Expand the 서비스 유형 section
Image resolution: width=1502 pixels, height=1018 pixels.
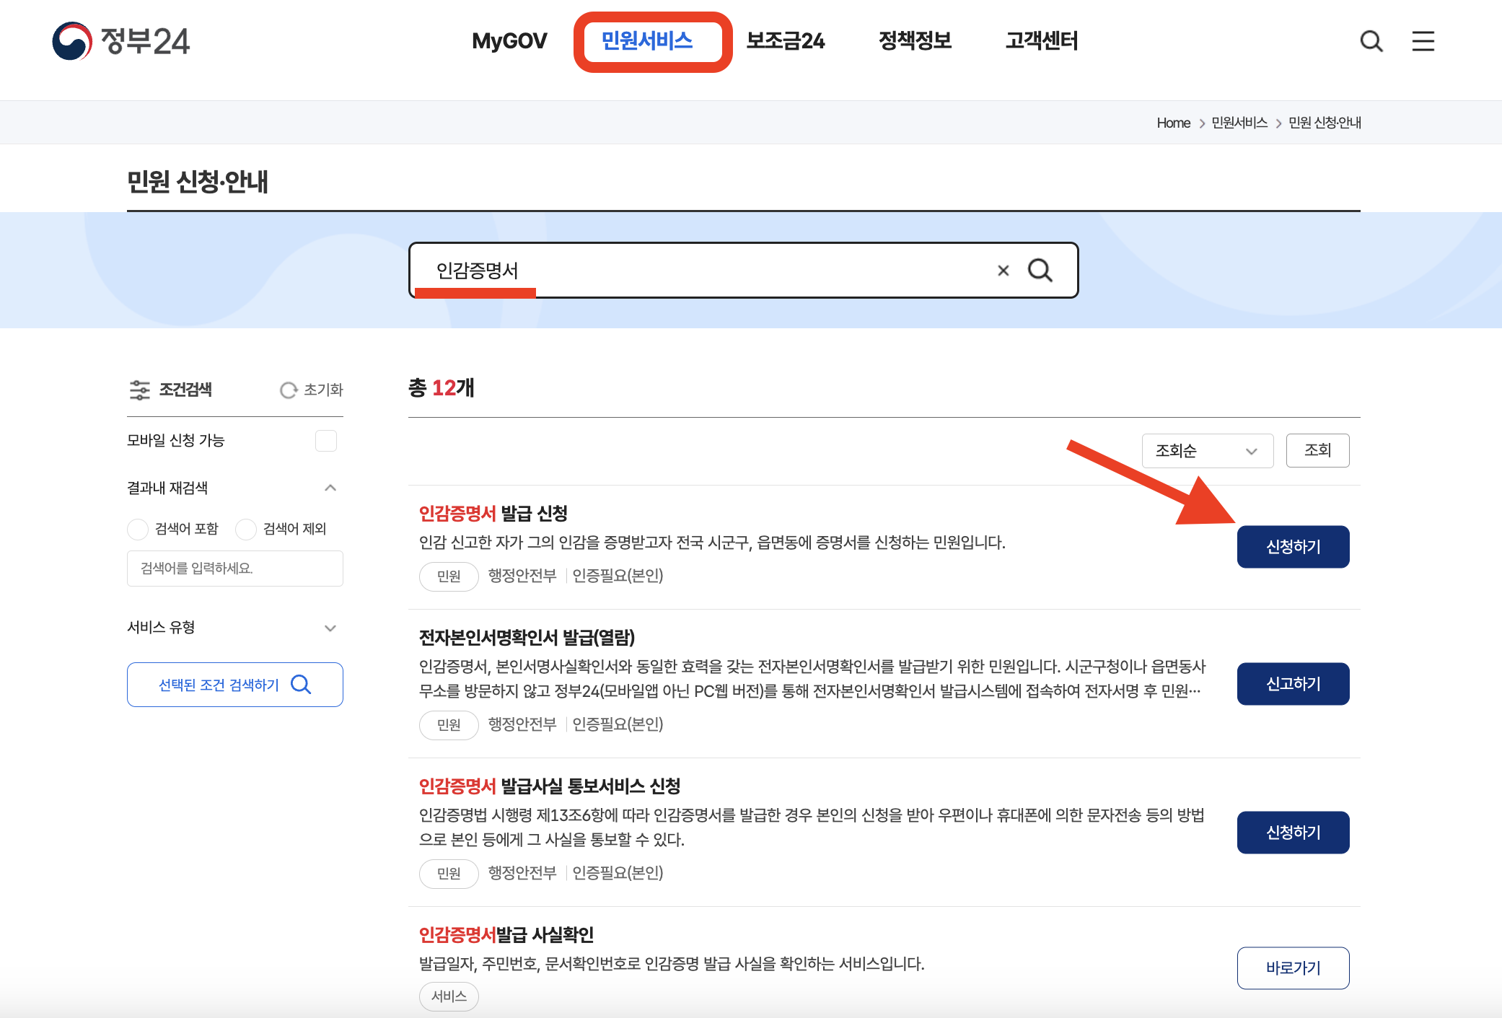(x=330, y=628)
